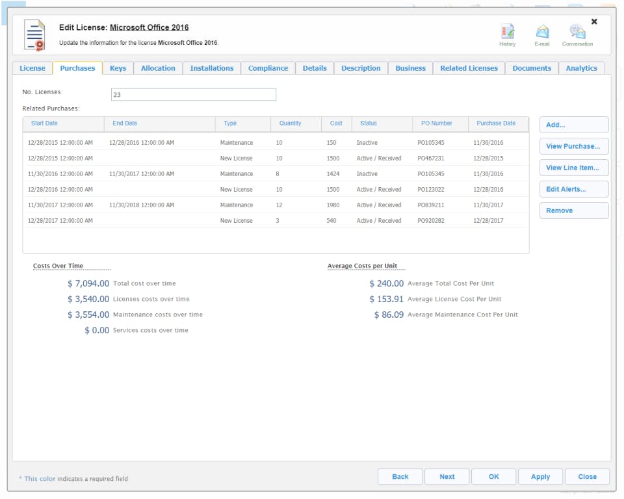The width and height of the screenshot is (624, 499).
Task: Switch to the Keys tab
Action: pos(118,68)
